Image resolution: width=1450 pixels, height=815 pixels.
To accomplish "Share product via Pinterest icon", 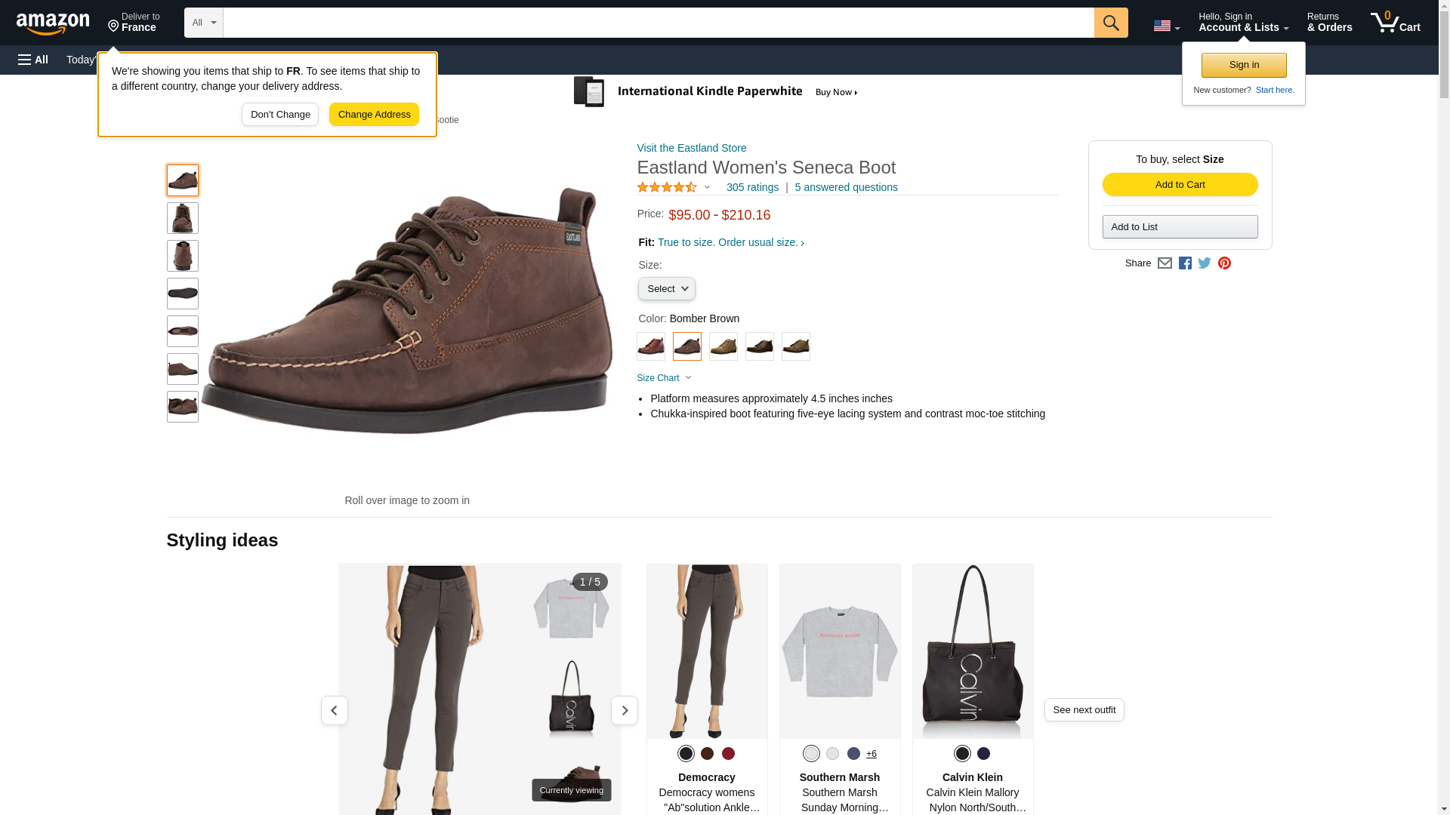I will coord(1223,263).
